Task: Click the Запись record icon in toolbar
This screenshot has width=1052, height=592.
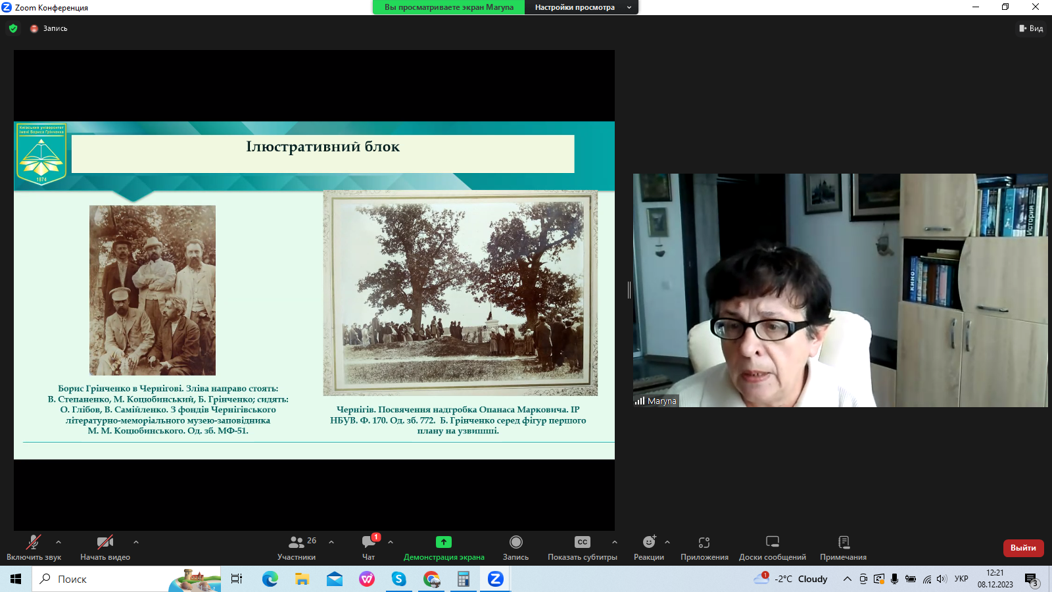Action: [516, 542]
